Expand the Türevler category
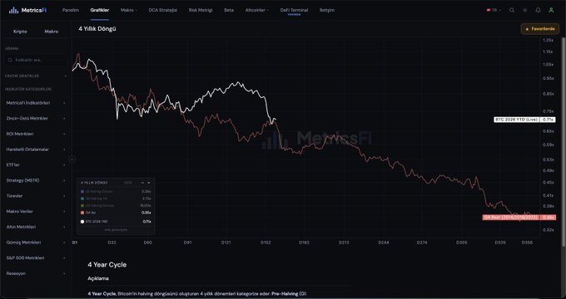The image size is (566, 299). coord(35,196)
